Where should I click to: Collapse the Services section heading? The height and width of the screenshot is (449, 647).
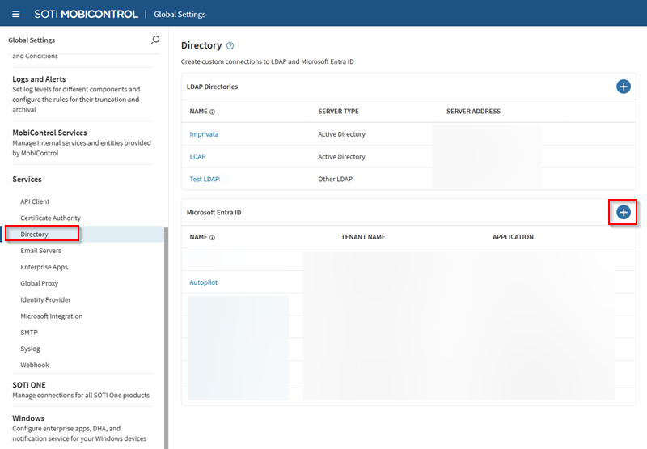click(x=27, y=180)
